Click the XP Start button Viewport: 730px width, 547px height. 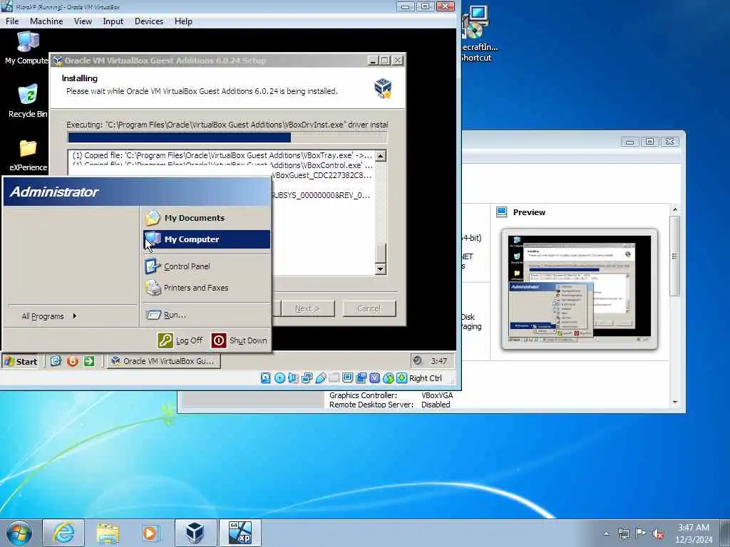(21, 361)
